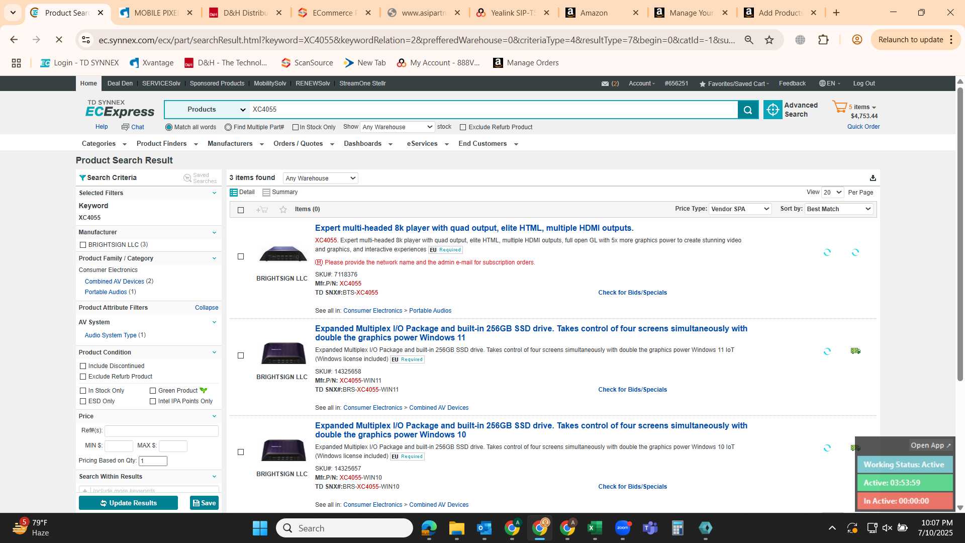This screenshot has height=543, width=965.
Task: Open Microsoft Teams from taskbar
Action: pyautogui.click(x=650, y=528)
